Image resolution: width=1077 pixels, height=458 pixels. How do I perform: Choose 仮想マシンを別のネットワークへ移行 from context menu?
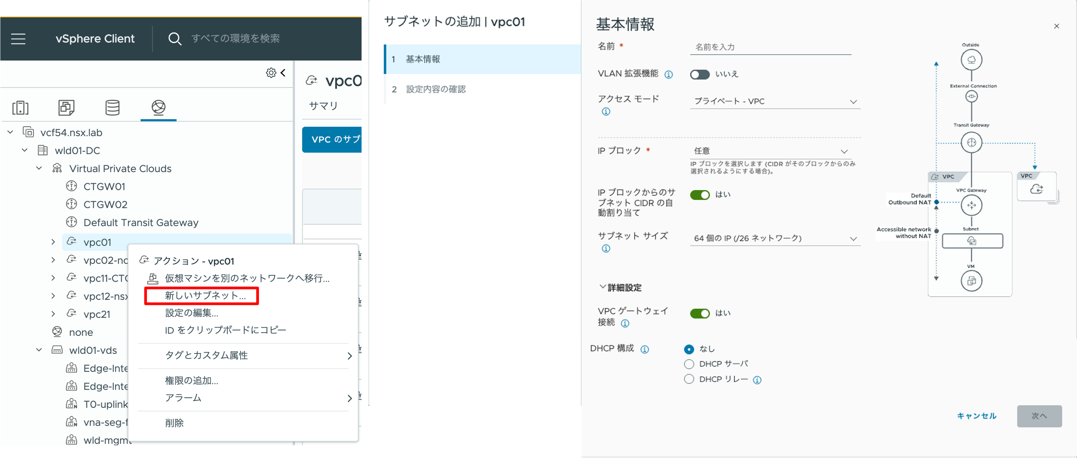tap(247, 278)
